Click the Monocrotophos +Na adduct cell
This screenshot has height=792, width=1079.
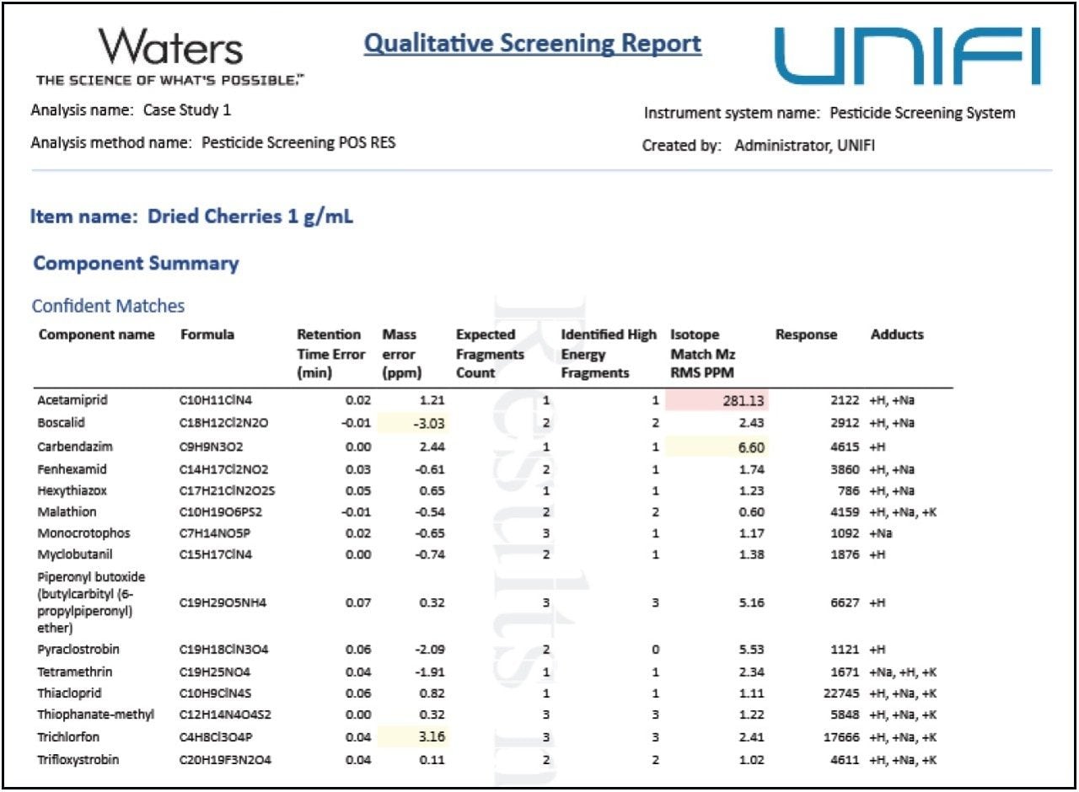[x=880, y=533]
